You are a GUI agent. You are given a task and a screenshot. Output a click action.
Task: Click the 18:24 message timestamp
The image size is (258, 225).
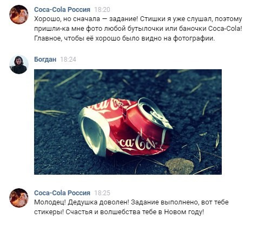68,59
